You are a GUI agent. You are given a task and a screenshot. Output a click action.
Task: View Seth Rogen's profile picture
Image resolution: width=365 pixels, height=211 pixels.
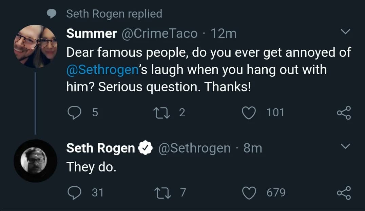click(35, 161)
